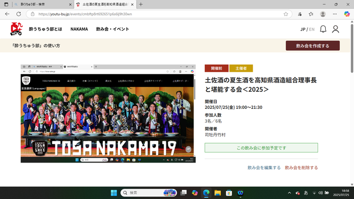This screenshot has height=199, width=354.
Task: Click 飲み会を作成する button
Action: [313, 45]
